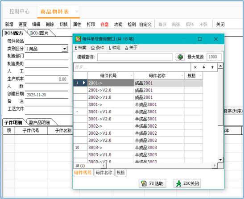Close the 商品物料表 tab
Viewport: 244px width, 199px height.
click(x=77, y=12)
